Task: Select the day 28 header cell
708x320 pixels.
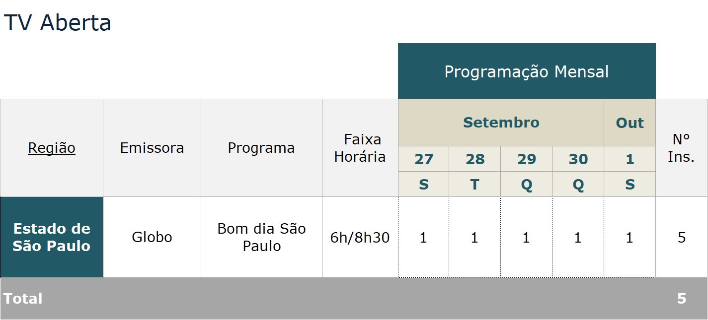Action: click(475, 159)
